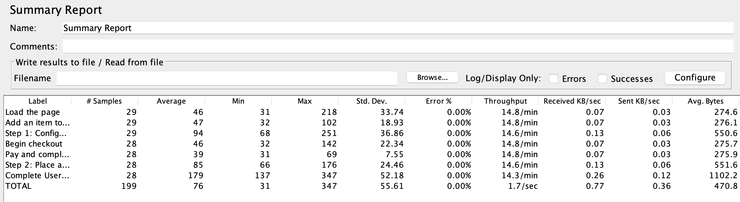Click the Sent KB/sec column header

(639, 101)
